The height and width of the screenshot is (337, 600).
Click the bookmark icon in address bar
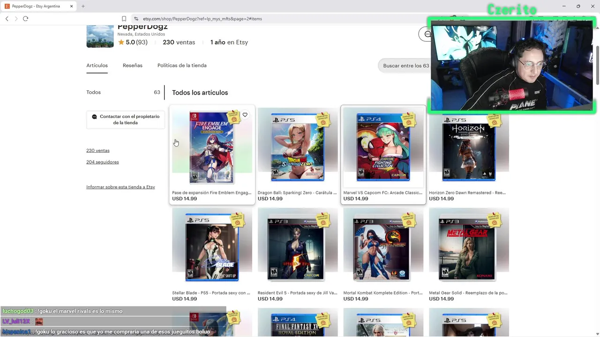pos(124,19)
